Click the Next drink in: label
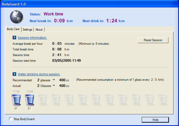This screenshot has height=126, width=179. [93, 21]
